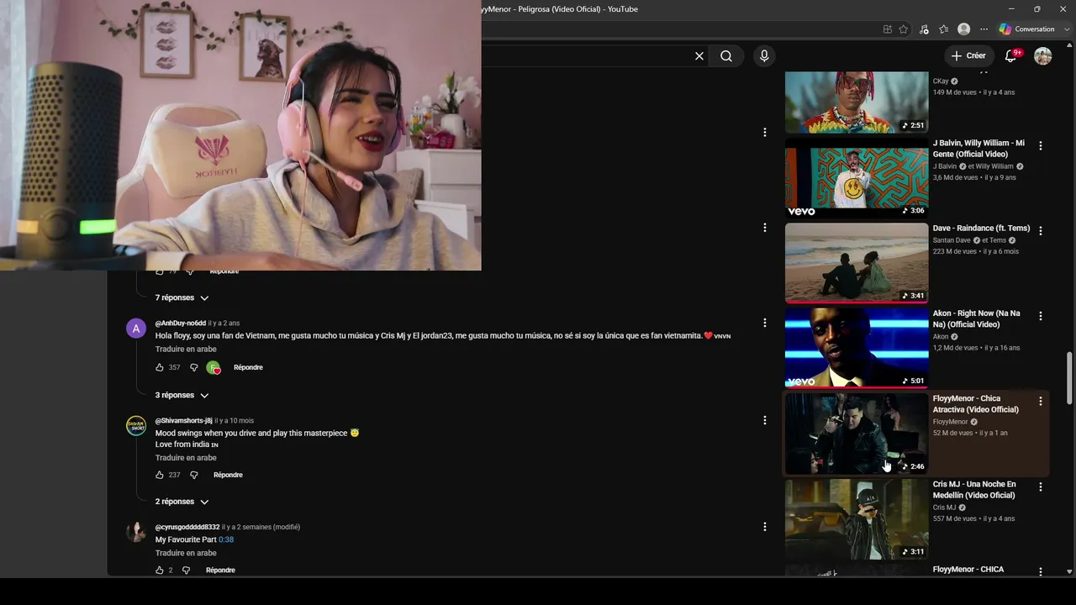Open Cris MJ - Una Noche En Medellín title

(974, 490)
